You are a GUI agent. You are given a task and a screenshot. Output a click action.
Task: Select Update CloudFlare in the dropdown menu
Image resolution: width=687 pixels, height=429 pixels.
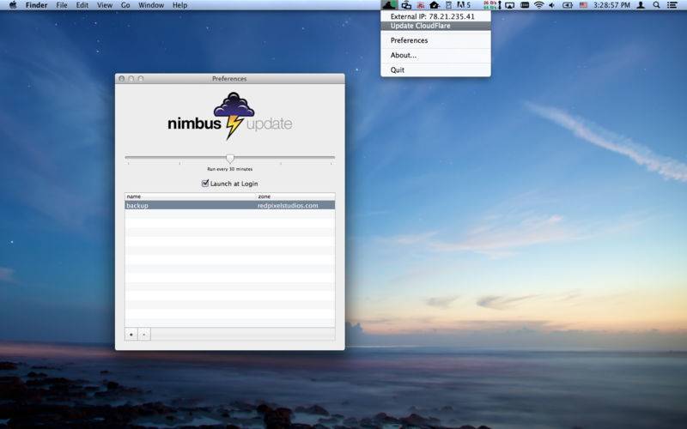[x=435, y=26]
